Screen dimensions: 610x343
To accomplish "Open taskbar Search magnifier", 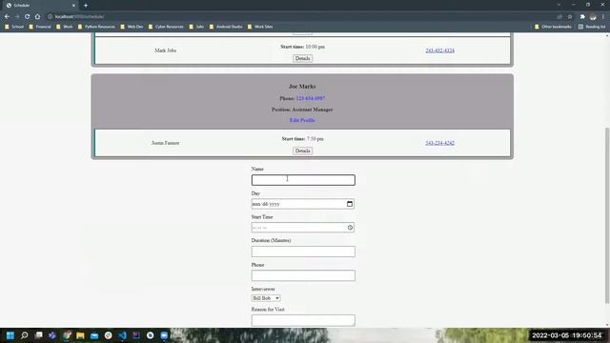I will tap(25, 335).
